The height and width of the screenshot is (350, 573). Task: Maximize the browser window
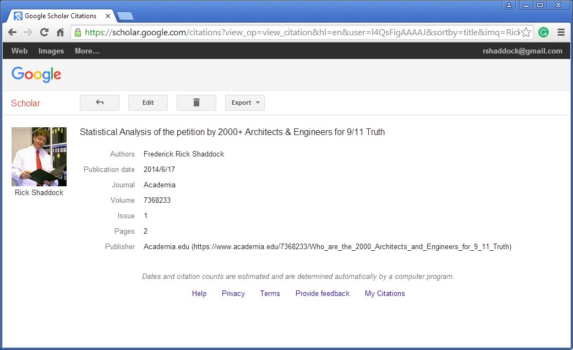(x=540, y=5)
